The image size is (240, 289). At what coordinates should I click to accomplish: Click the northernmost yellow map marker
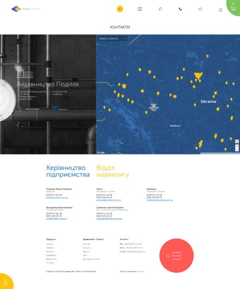(x=207, y=56)
